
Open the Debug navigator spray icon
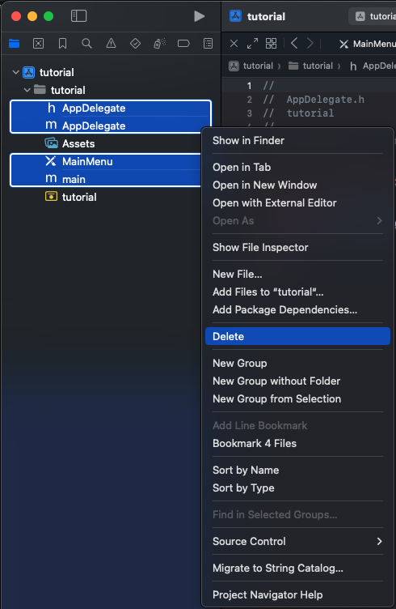coord(160,43)
